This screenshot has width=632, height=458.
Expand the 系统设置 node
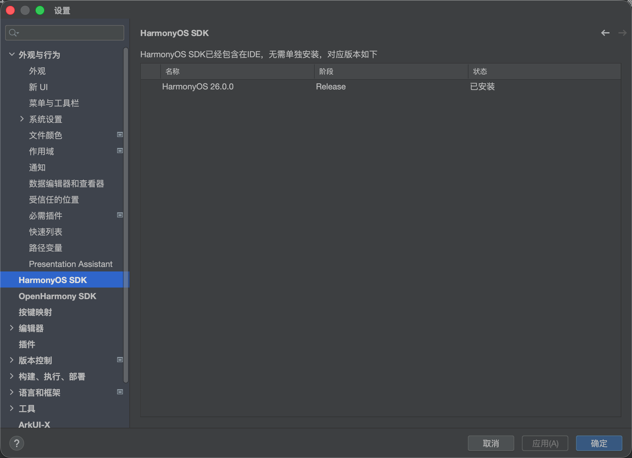pyautogui.click(x=22, y=119)
